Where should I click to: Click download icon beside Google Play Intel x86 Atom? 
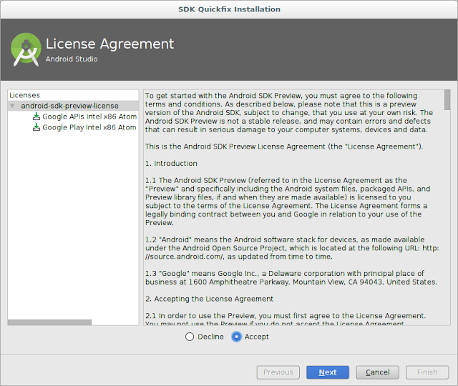[36, 127]
